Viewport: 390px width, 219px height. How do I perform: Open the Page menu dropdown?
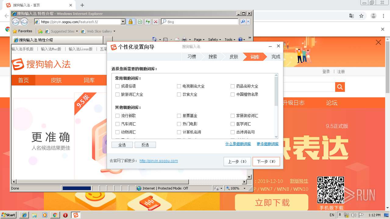[199, 40]
